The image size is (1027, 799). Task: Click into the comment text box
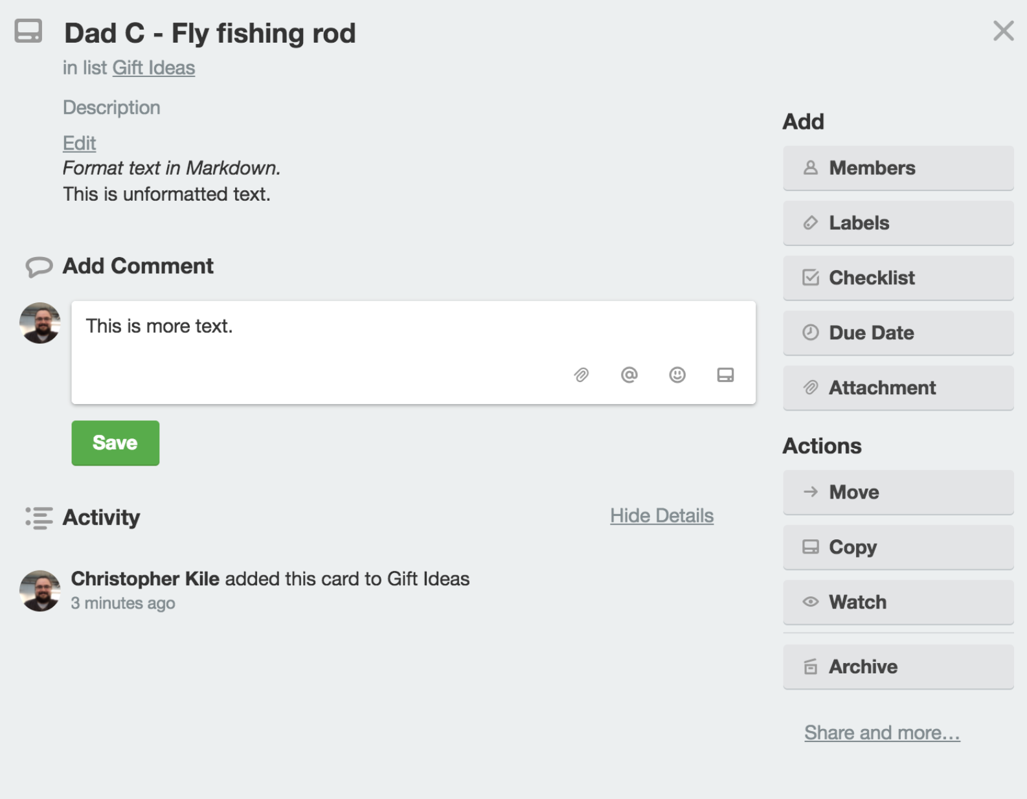[x=413, y=352]
